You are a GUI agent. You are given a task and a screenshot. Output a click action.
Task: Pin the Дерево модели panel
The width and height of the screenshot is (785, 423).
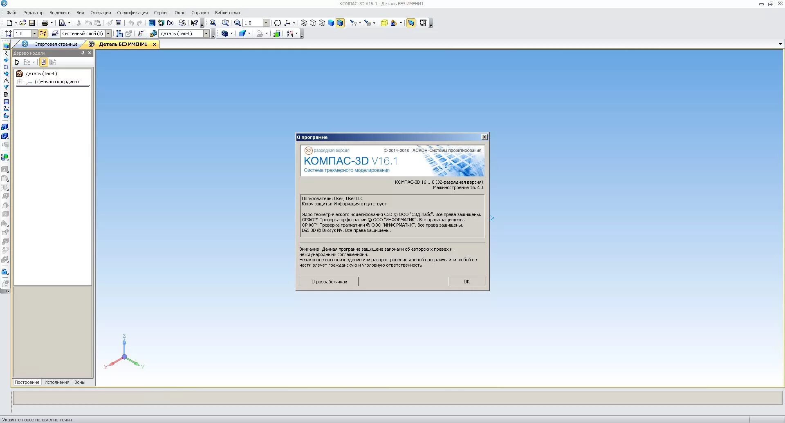click(x=83, y=53)
